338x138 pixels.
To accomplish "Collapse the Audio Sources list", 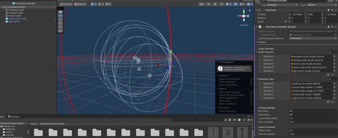I will tap(257, 52).
